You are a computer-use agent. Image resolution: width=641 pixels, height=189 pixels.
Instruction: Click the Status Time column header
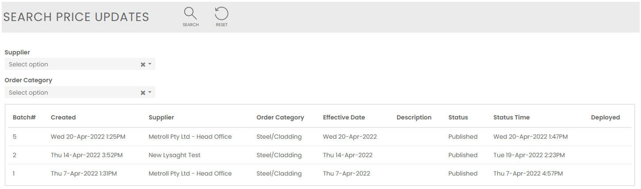point(511,118)
